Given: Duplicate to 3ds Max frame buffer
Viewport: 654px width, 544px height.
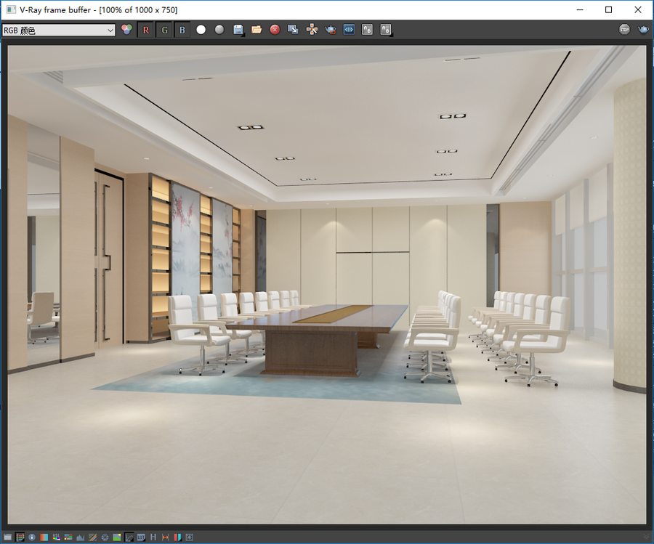Looking at the screenshot, I should click(294, 30).
